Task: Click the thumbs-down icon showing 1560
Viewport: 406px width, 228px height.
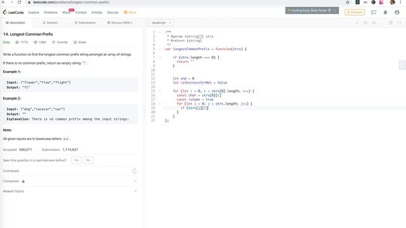Action: click(x=36, y=42)
